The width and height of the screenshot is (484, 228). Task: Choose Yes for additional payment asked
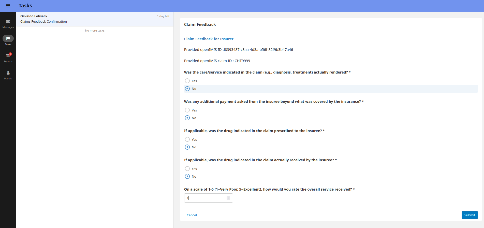tap(187, 110)
